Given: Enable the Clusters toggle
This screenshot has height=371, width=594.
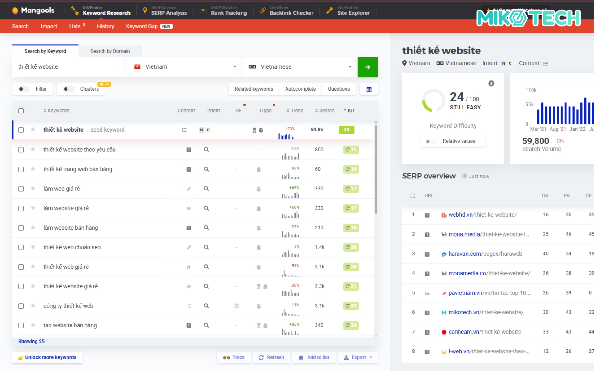Looking at the screenshot, I should point(68,89).
